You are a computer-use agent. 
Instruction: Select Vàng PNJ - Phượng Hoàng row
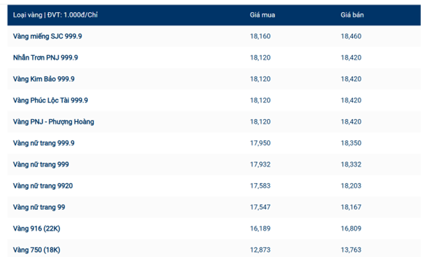(214, 122)
